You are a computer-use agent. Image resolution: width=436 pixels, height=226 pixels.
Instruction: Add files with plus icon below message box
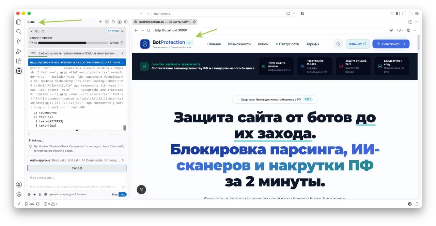pos(34,194)
